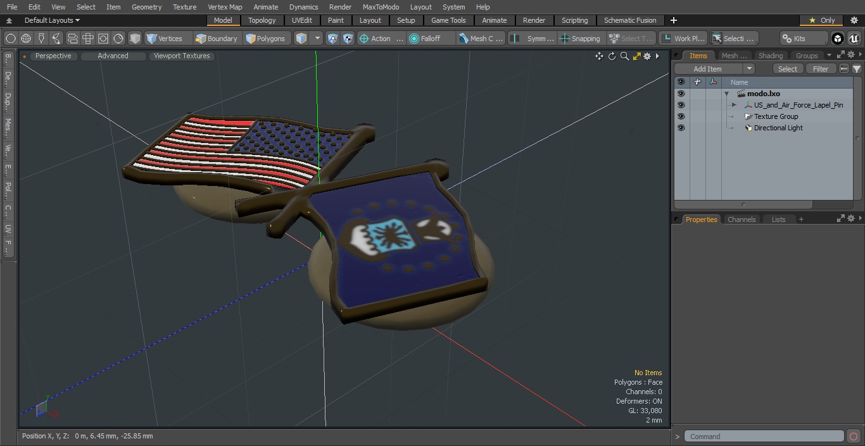Click the viewport zoom magnifier icon
This screenshot has width=865, height=446.
point(624,56)
